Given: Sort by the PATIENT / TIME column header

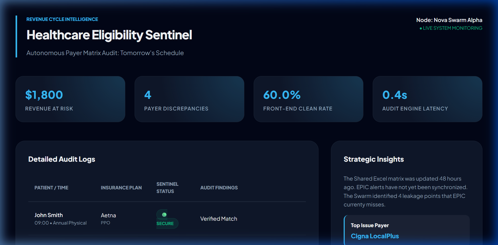Looking at the screenshot, I should [x=51, y=188].
